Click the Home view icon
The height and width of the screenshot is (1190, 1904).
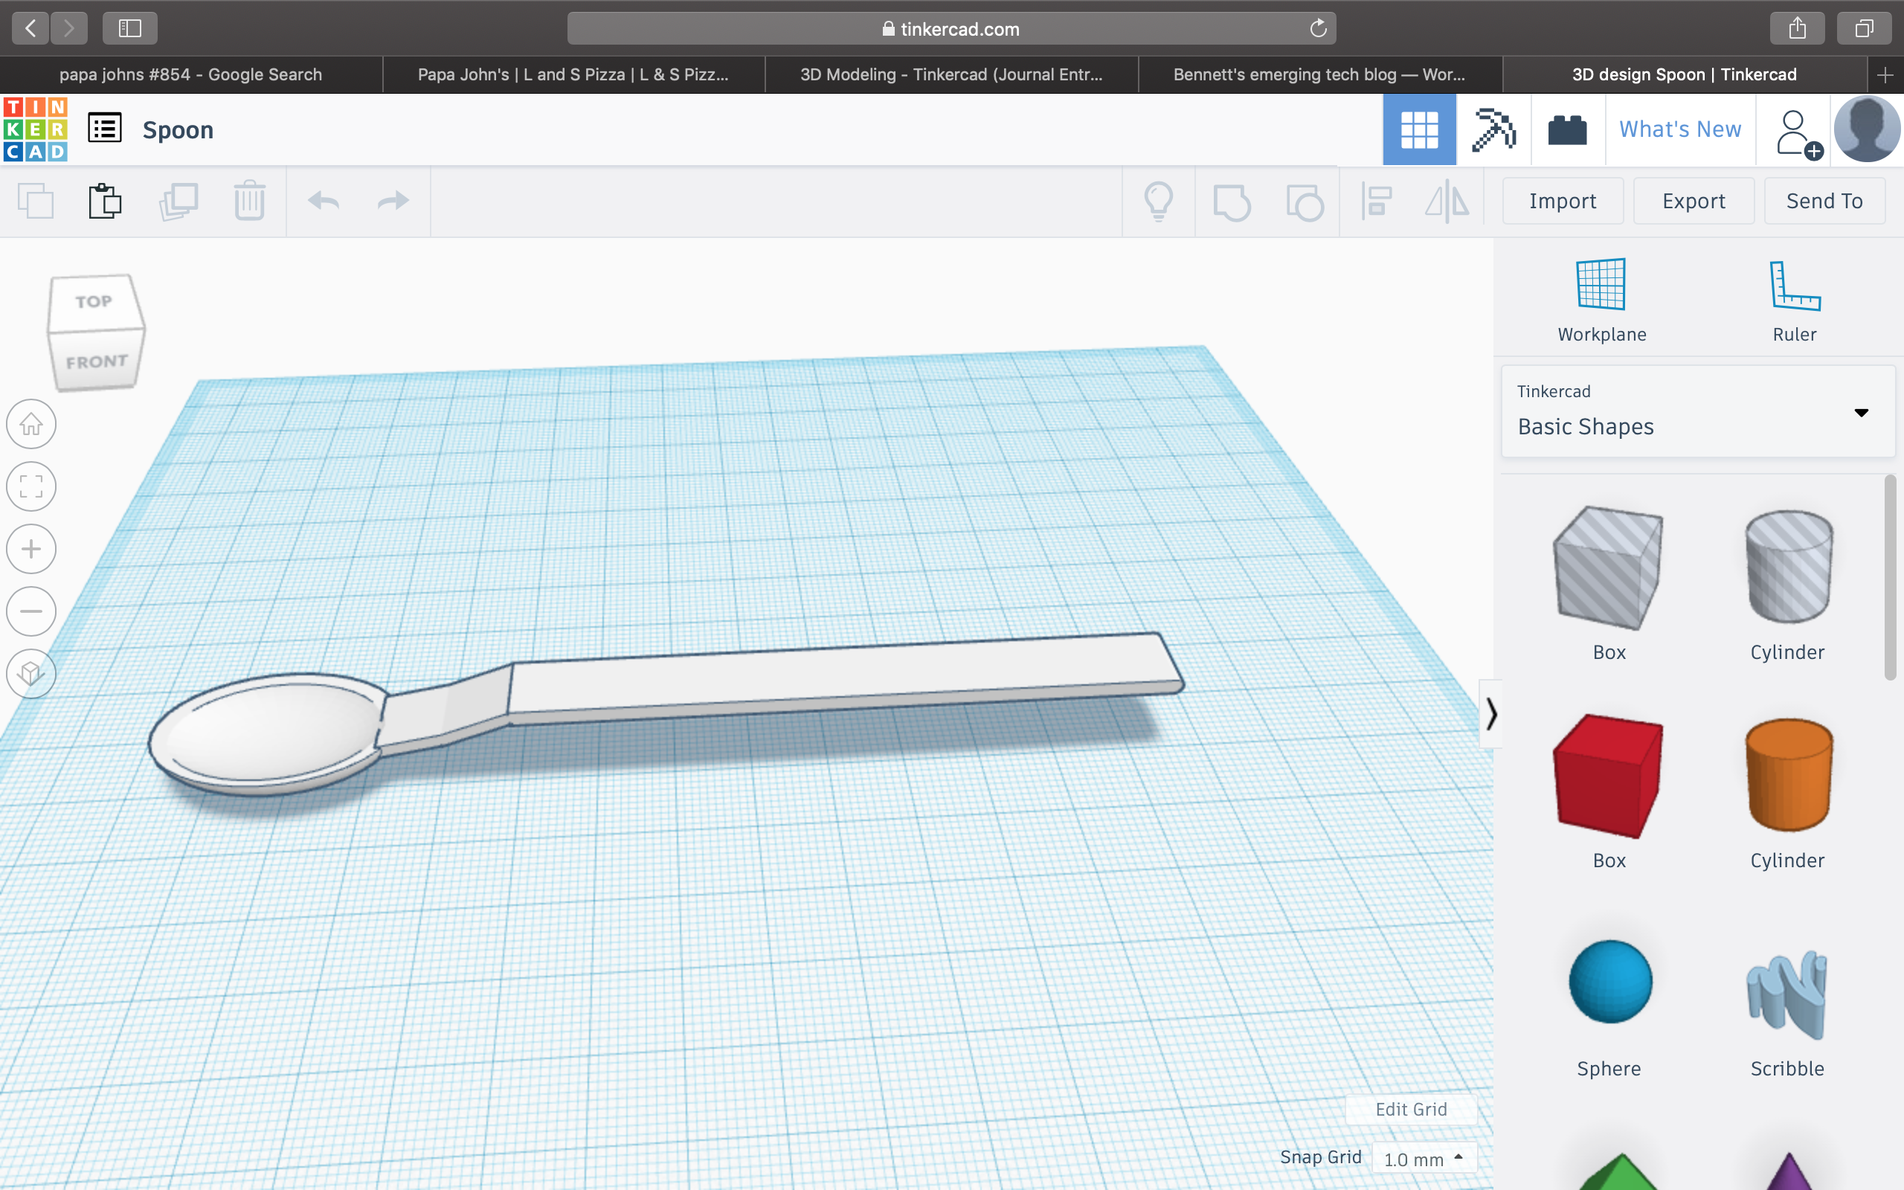(31, 424)
